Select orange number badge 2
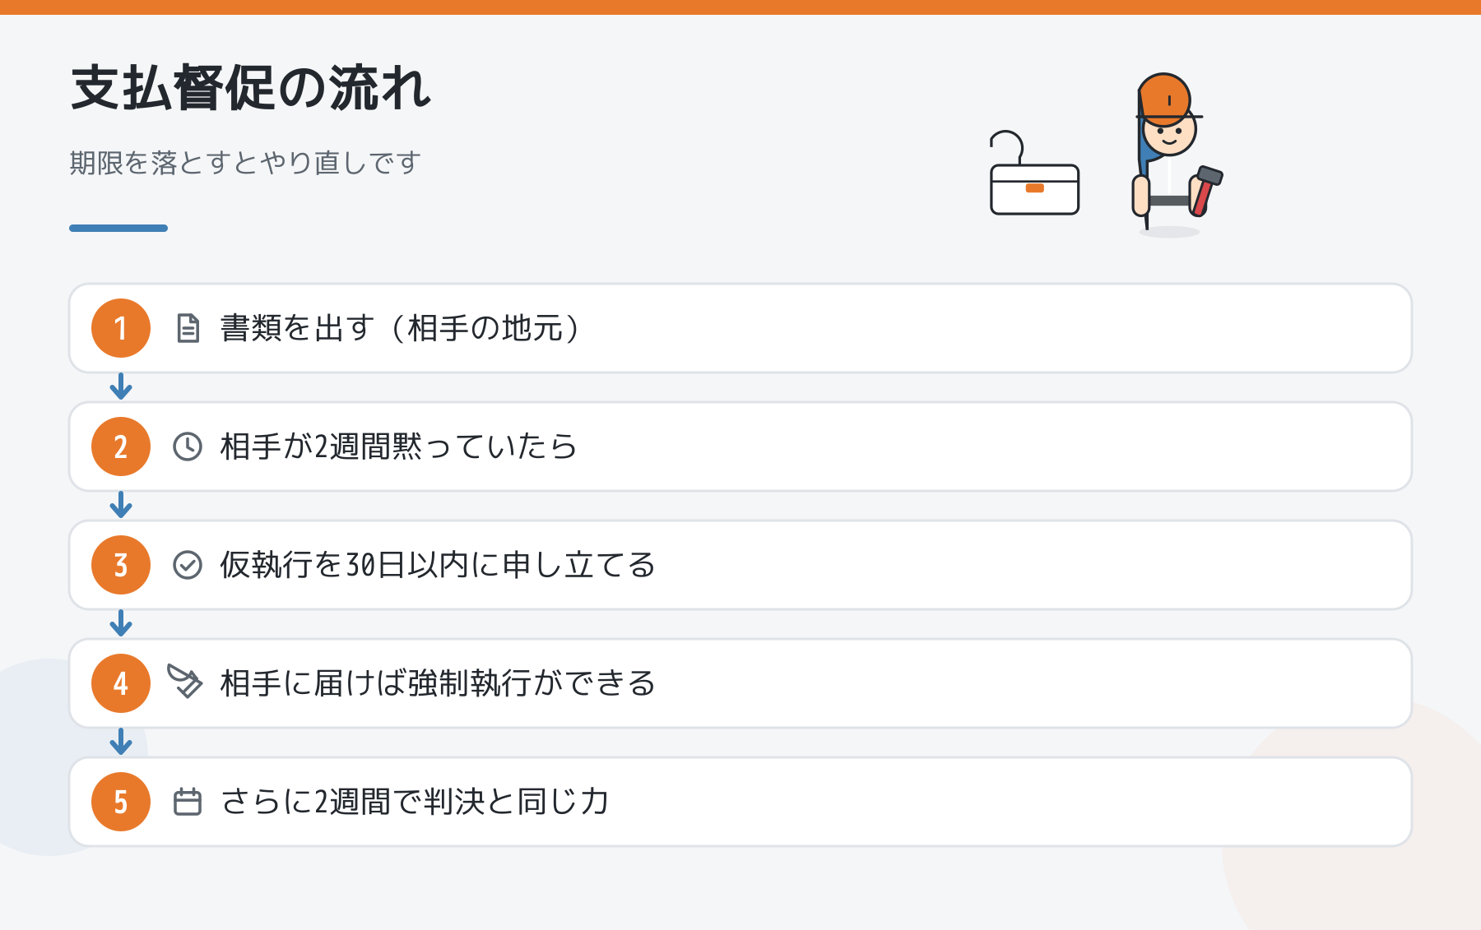The width and height of the screenshot is (1481, 930). (121, 446)
